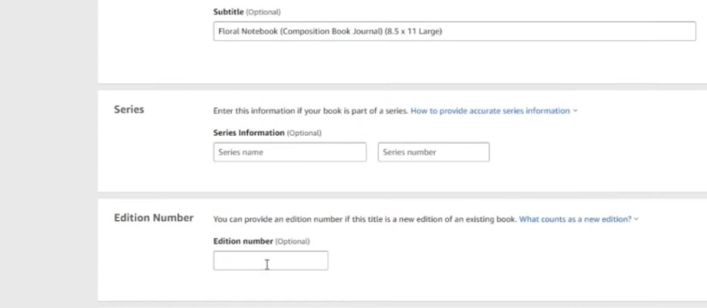This screenshot has width=707, height=308.
Task: Click the 'Edition Number' section heading
Action: [x=154, y=217]
